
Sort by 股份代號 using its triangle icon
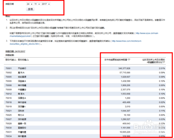pos(15,60)
